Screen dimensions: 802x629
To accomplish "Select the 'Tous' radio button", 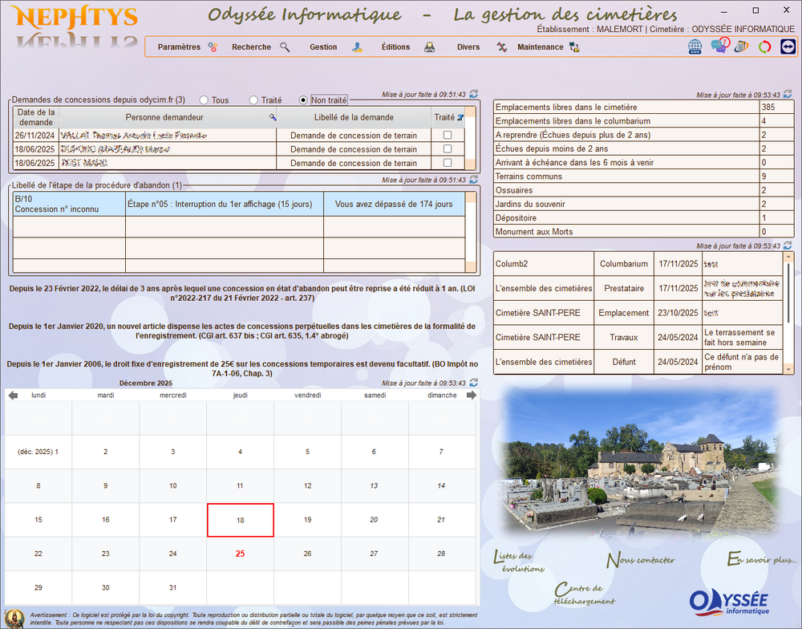I will pyautogui.click(x=204, y=100).
